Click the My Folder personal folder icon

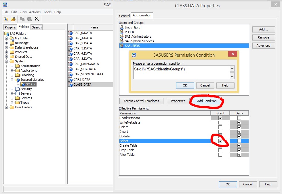(x=12, y=38)
